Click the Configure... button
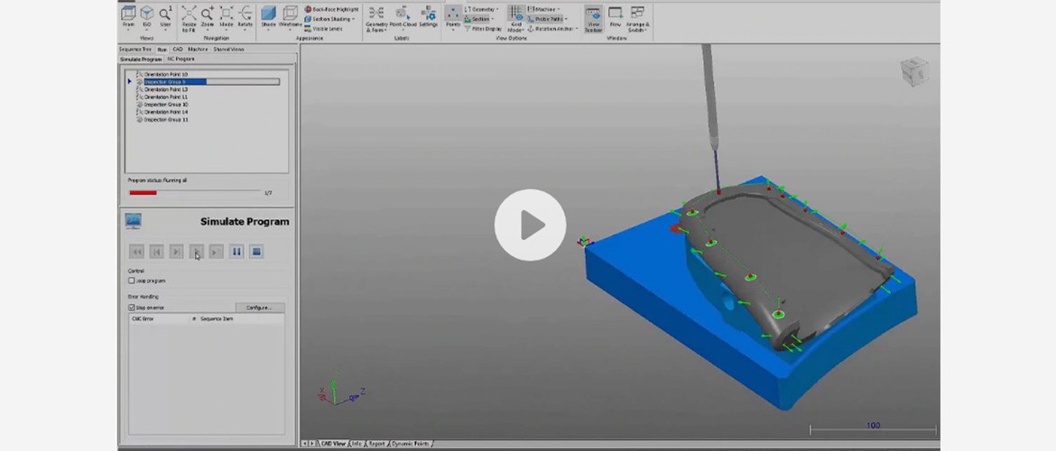The width and height of the screenshot is (1056, 451). [x=259, y=308]
